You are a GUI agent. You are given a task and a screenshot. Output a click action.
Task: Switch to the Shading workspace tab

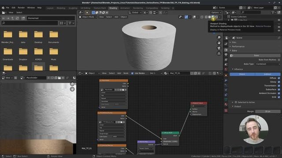113,8
